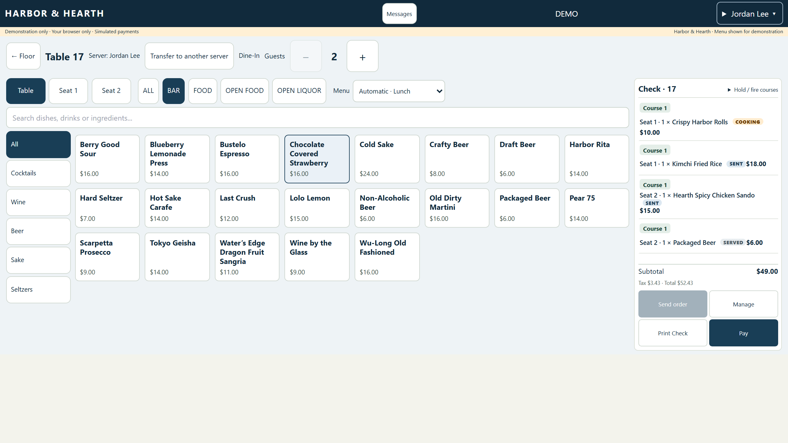Screen dimensions: 788x443
Task: Select Kimchi Fried Rice check line
Action: [x=708, y=158]
